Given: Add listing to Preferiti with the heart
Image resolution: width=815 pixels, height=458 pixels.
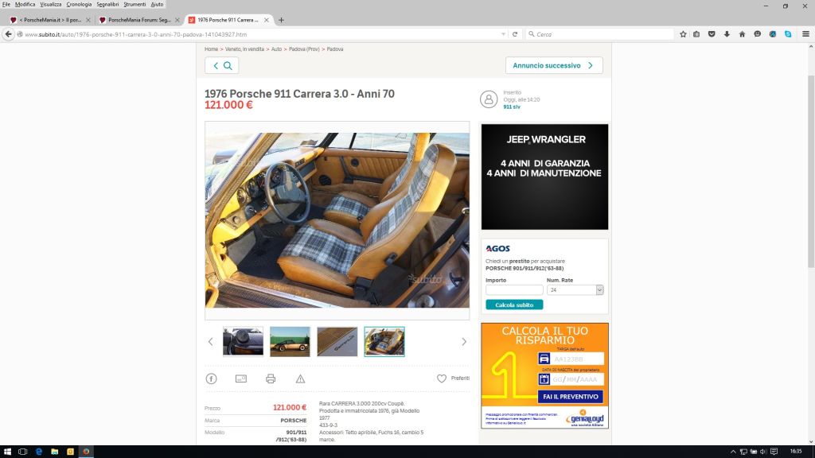Looking at the screenshot, I should pyautogui.click(x=441, y=378).
